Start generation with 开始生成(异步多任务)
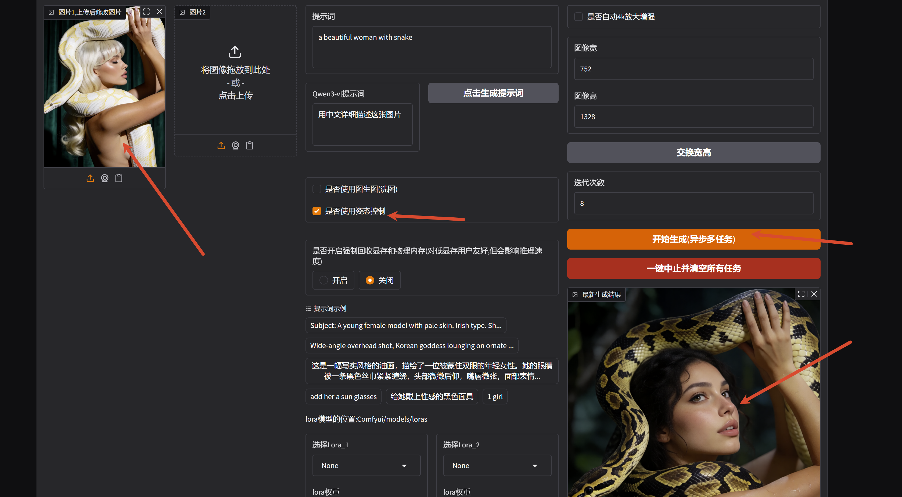The width and height of the screenshot is (902, 497). (x=693, y=239)
